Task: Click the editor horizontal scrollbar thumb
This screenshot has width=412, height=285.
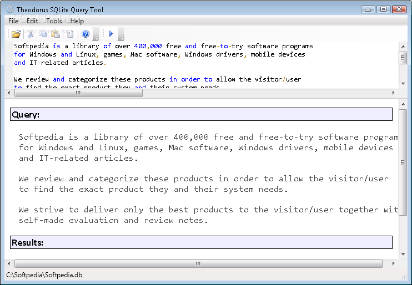Action: pos(78,93)
